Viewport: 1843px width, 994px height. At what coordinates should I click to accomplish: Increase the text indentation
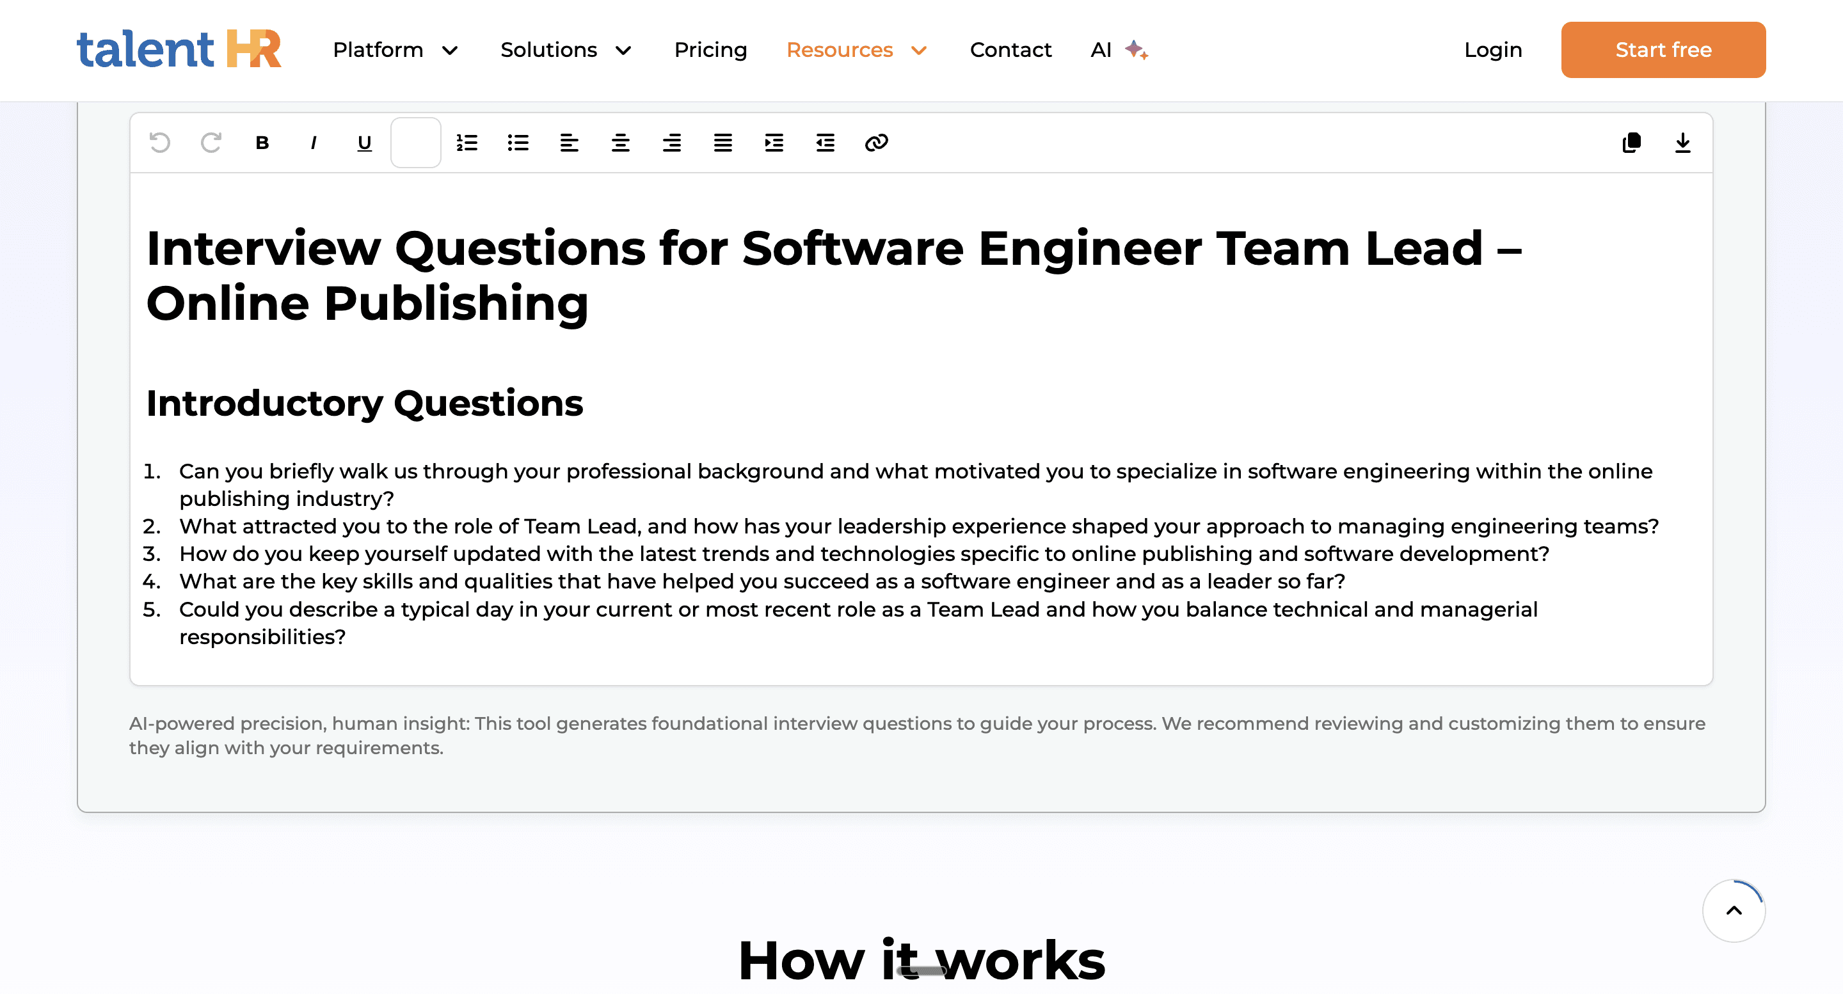point(774,142)
